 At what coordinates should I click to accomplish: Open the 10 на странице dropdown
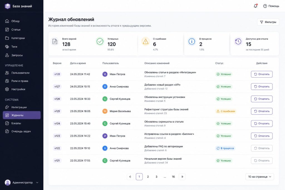[x=260, y=177]
